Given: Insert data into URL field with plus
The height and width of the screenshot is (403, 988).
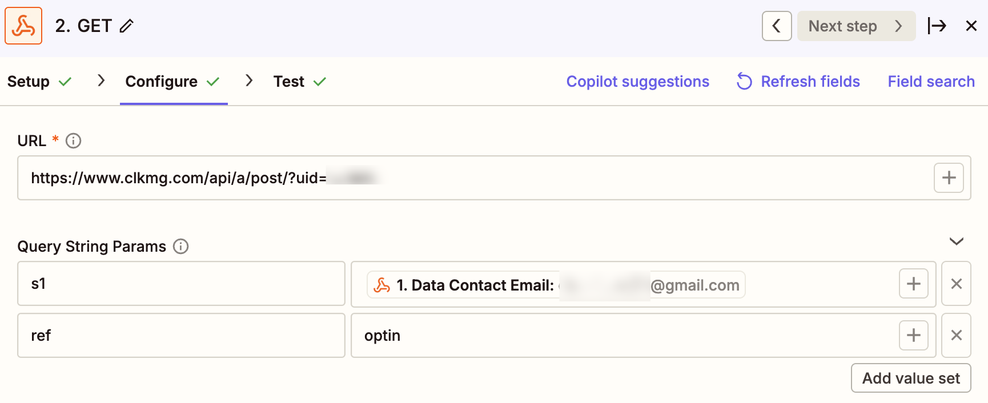Looking at the screenshot, I should pyautogui.click(x=948, y=178).
